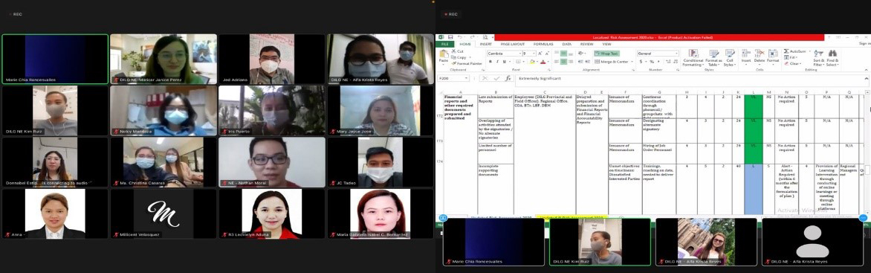Click the Undo arrow in Excel's title bar
This screenshot has height=273, width=871.
coord(460,37)
